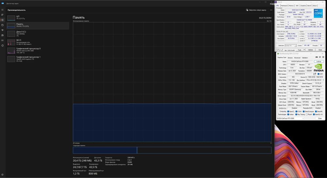Click the Validate button in CPU-Z
This screenshot has width=327, height=178.
(x=310, y=50)
